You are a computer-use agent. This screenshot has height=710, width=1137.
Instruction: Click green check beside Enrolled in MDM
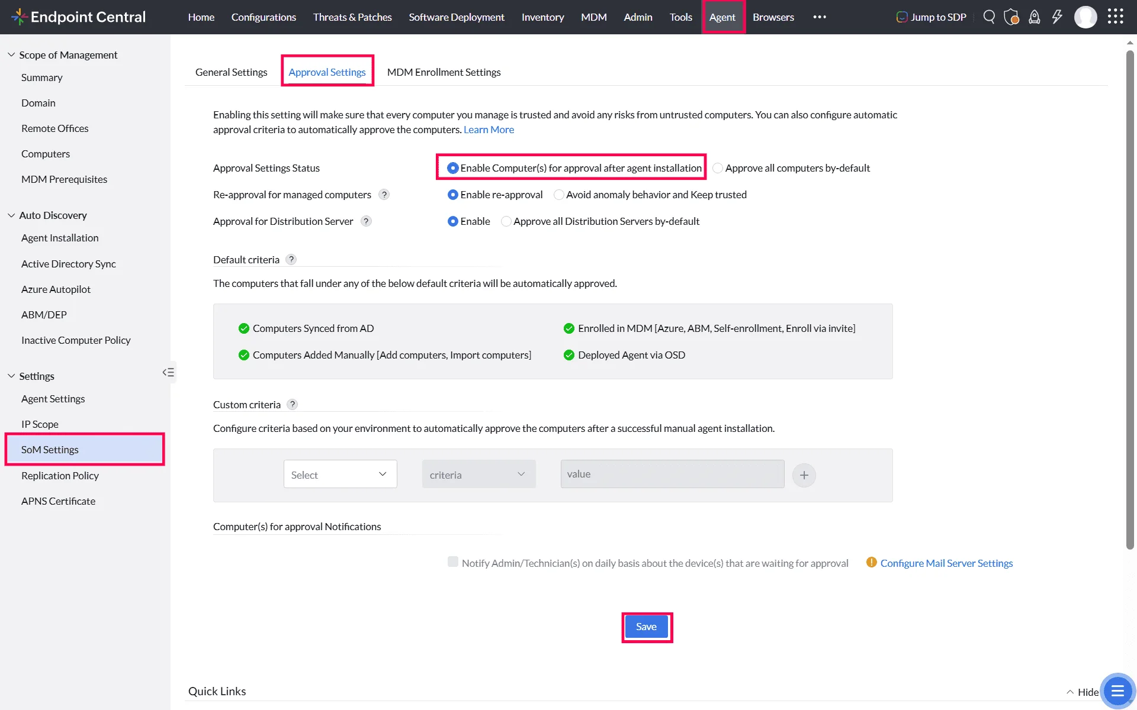click(x=569, y=328)
